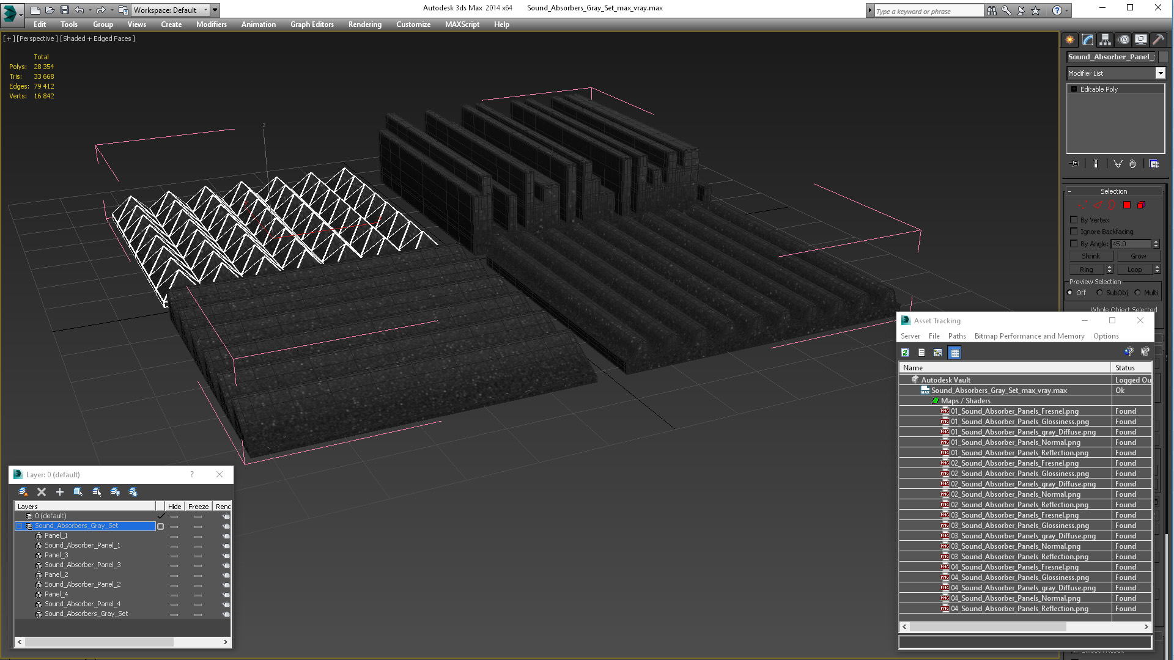Click Pin Stack icon under modifier stack
This screenshot has height=660, width=1174.
coord(1075,164)
